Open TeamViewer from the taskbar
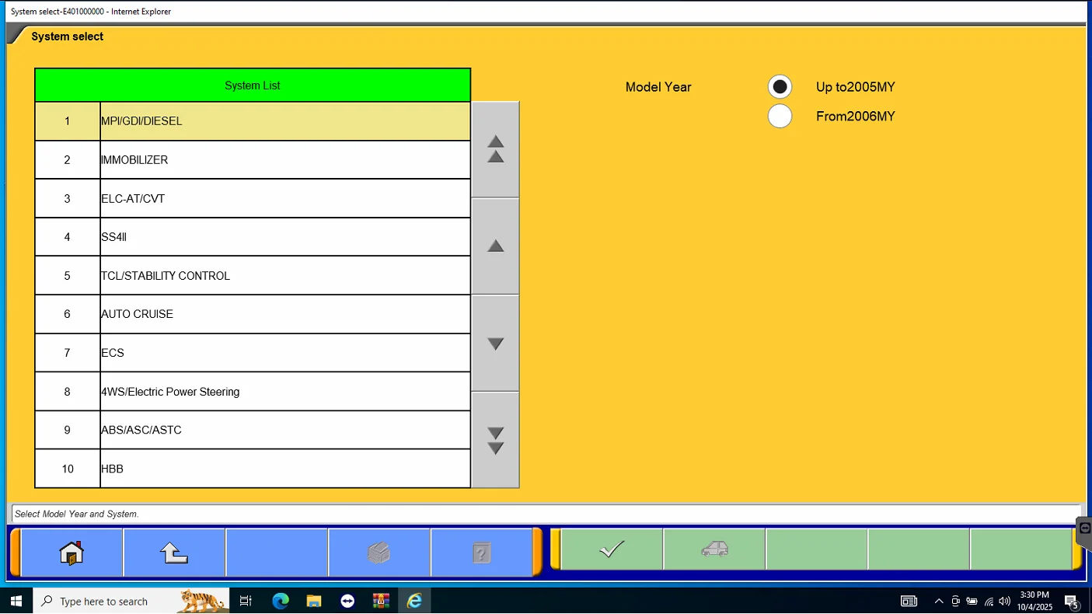Screen dimensions: 1092x614 [347, 601]
